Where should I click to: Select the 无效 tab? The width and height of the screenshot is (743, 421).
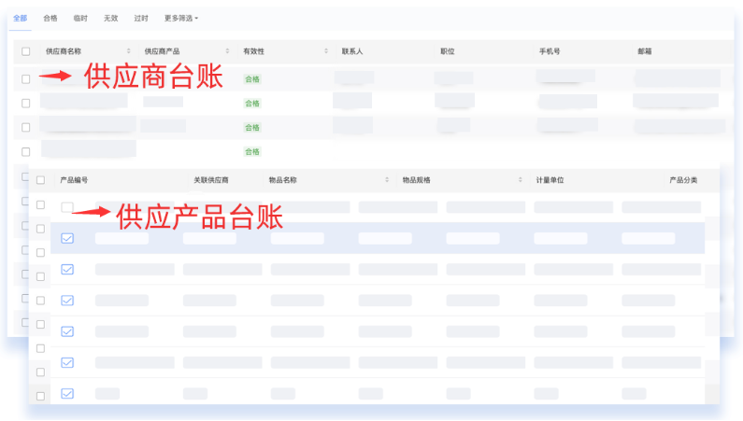pos(111,19)
